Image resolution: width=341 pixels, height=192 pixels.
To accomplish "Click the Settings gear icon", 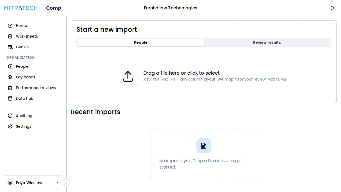I will tap(10, 126).
